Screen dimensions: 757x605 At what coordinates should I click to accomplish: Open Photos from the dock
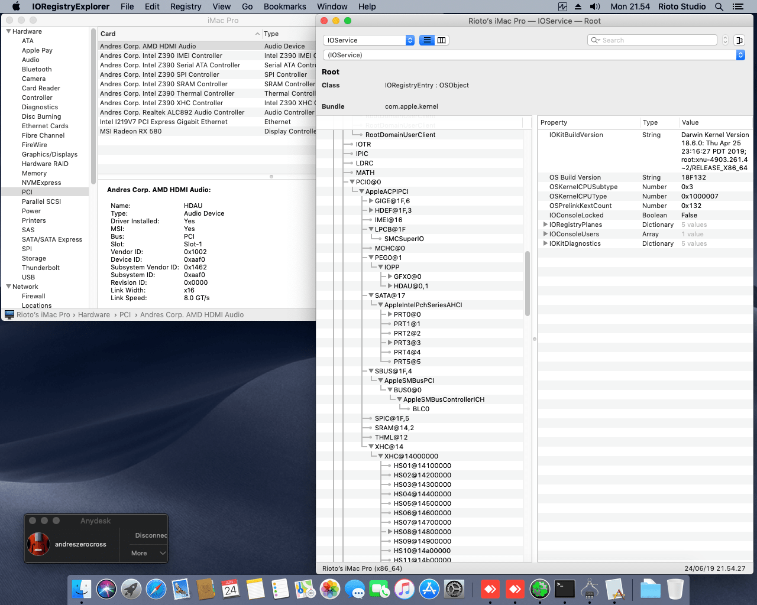pos(330,589)
